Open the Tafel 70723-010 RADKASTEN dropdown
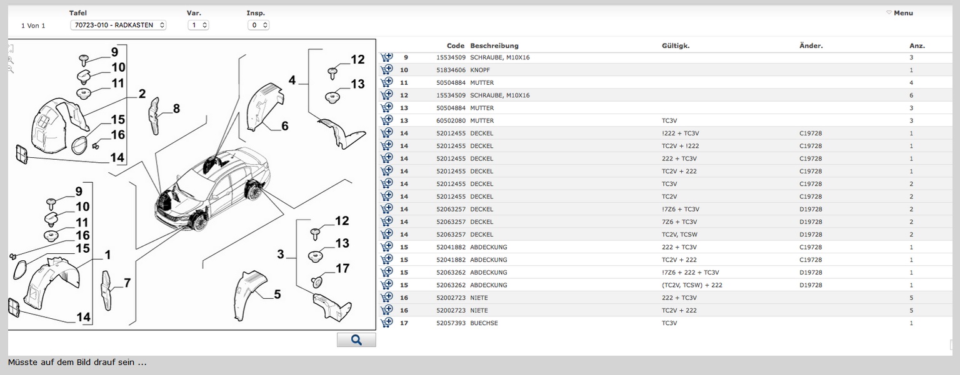Viewport: 960px width, 375px height. pos(118,25)
